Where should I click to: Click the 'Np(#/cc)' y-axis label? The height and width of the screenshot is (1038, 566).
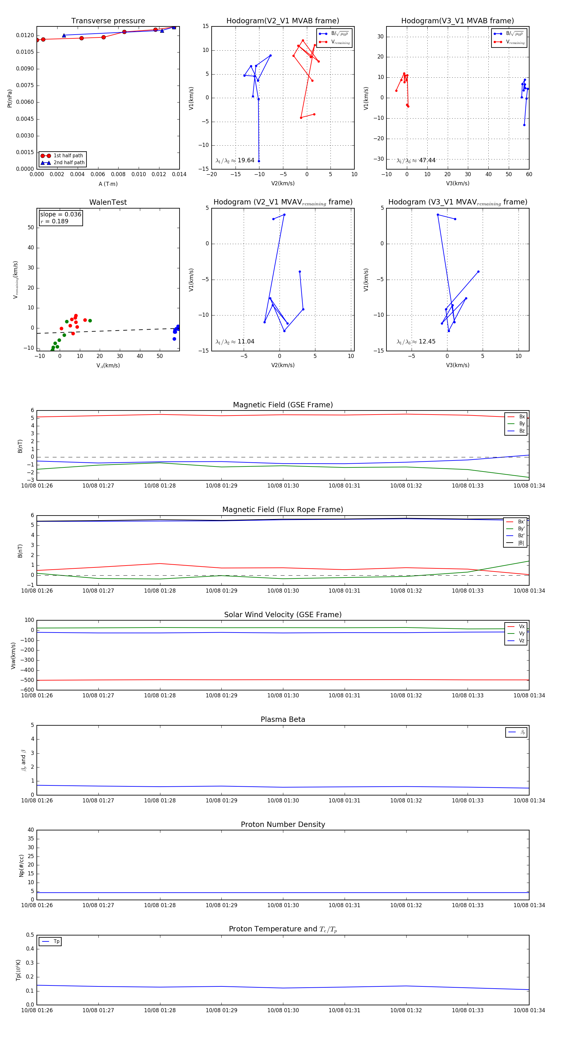point(22,866)
